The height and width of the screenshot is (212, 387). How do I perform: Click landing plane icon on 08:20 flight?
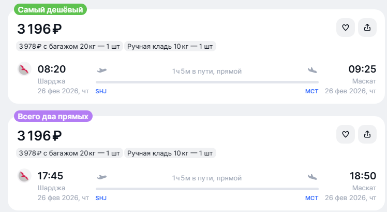312,70
